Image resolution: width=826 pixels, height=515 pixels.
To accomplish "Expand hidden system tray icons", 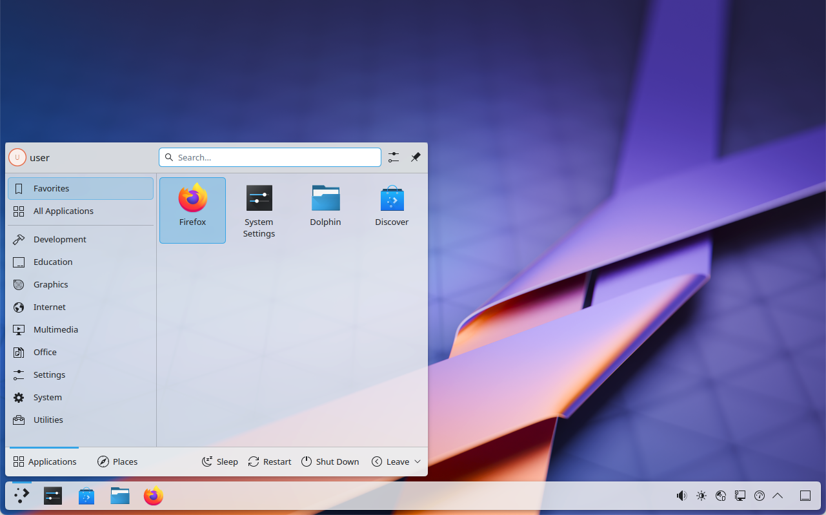I will tap(778, 496).
